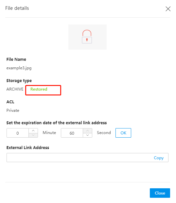
Task: Click inside the External Link Address box
Action: coord(79,158)
